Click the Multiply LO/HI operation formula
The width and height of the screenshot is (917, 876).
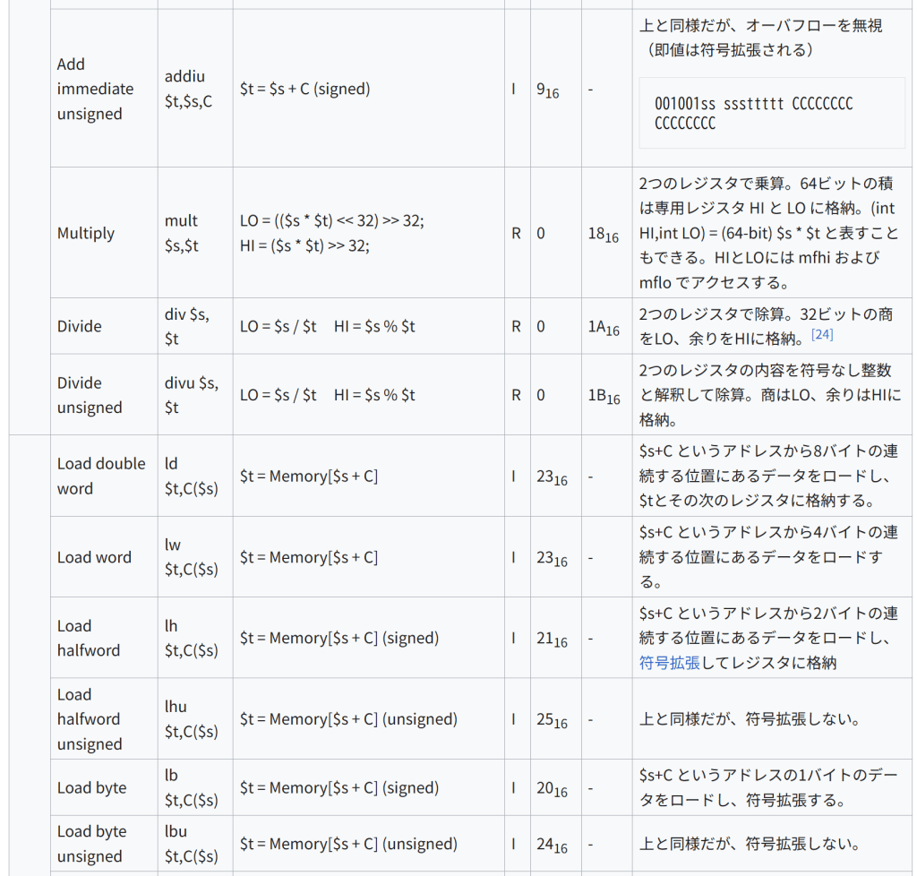point(332,233)
